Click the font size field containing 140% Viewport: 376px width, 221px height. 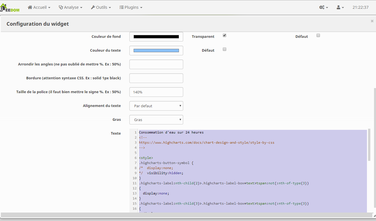pyautogui.click(x=156, y=92)
